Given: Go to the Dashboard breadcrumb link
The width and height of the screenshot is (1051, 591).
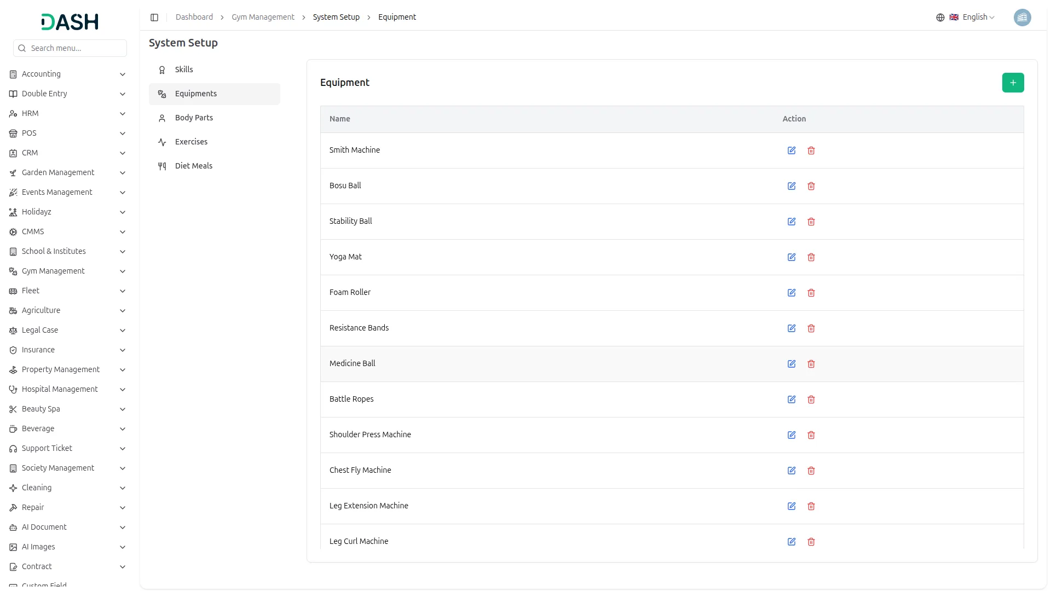Looking at the screenshot, I should coord(194,18).
